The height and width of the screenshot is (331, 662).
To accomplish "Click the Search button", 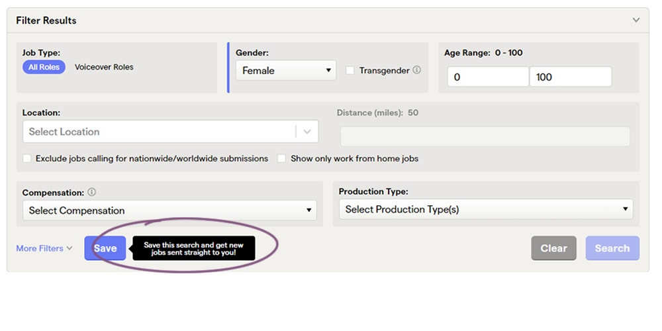I will (612, 248).
